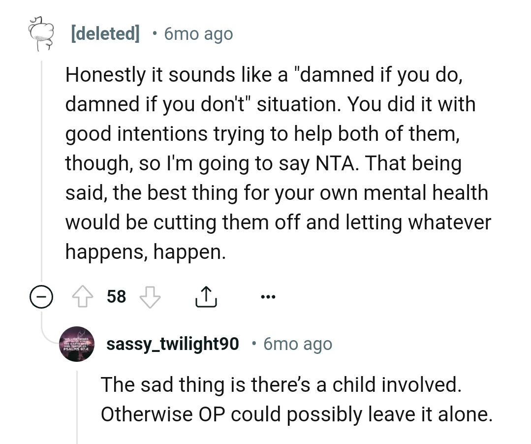This screenshot has height=444, width=531.
Task: Click the vertical thread line beside the top comment
Action: [41, 172]
